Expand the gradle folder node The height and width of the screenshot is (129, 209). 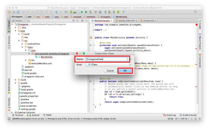coord(16,83)
